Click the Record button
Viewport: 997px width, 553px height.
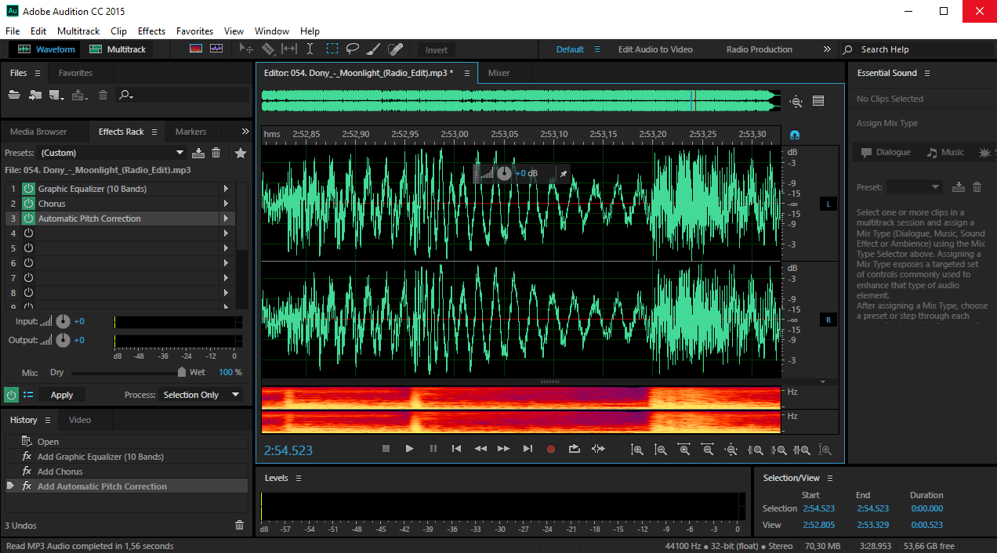(551, 449)
